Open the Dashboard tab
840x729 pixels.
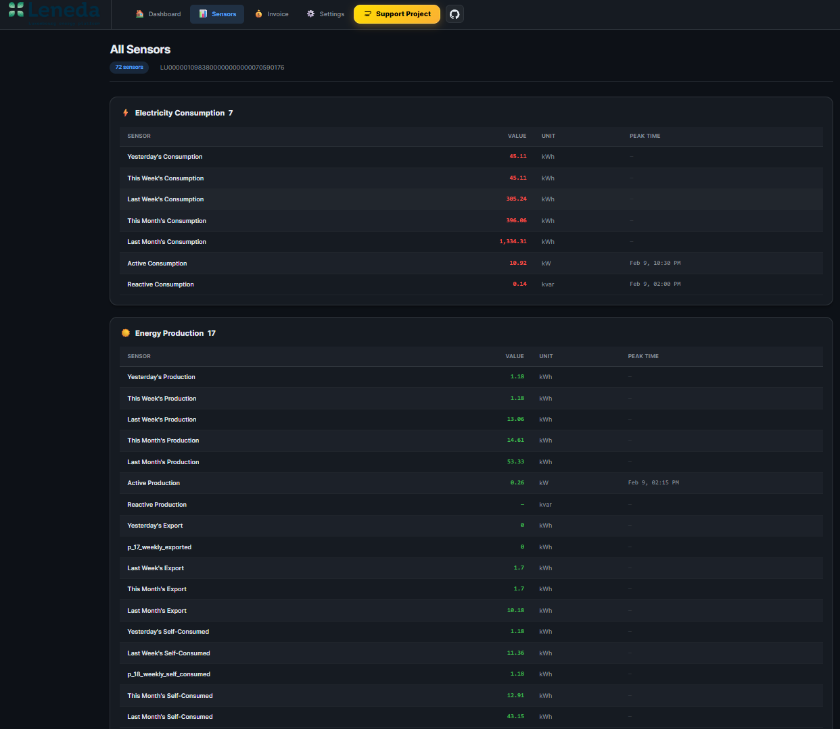point(158,14)
